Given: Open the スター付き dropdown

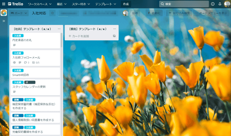Looking at the screenshot, I should pyautogui.click(x=81, y=4).
